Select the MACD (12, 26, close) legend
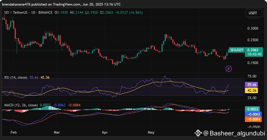Viewport: 267px width, 140px height. 21,105
